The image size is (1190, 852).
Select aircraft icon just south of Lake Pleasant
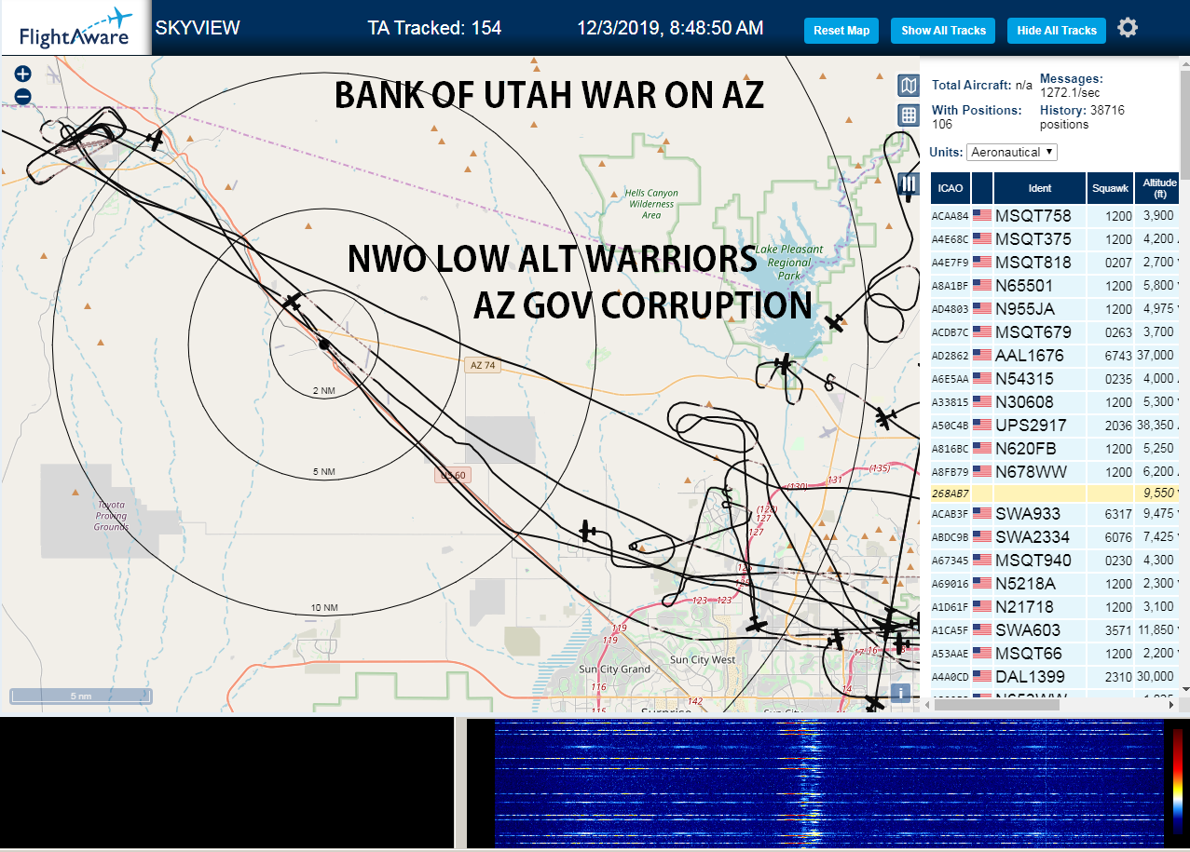[786, 362]
